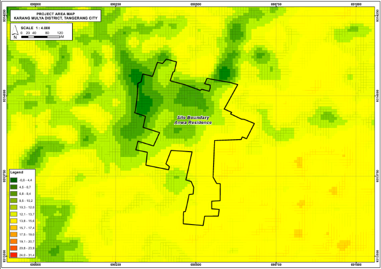Click the '15,7 - 17,4' legend range text
The height and width of the screenshot is (269, 381).
coord(27,228)
